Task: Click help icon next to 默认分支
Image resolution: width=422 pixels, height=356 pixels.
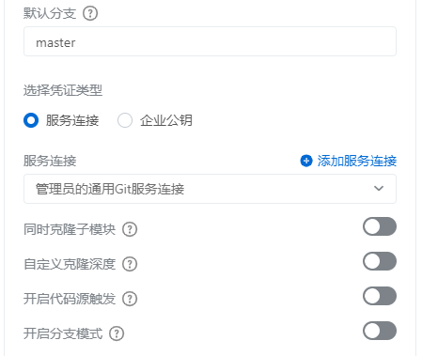Action: coord(90,13)
